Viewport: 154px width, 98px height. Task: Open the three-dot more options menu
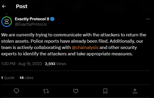[x=148, y=19]
